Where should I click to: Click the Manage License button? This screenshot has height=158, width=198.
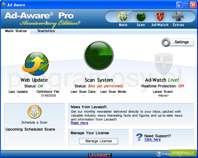99,141
